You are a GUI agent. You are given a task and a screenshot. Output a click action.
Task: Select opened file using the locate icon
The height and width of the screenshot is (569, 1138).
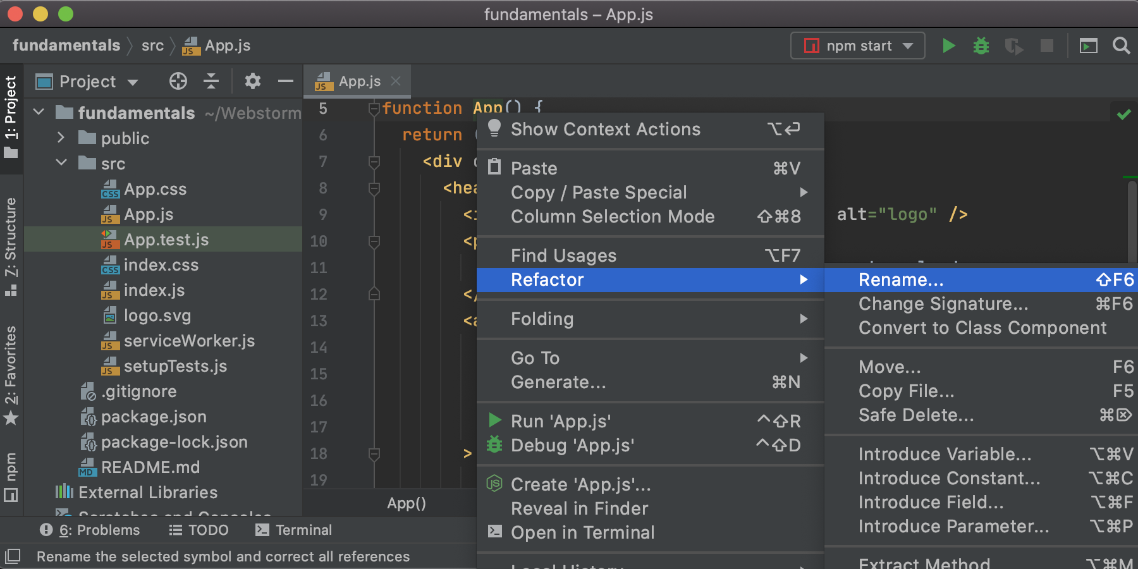tap(177, 81)
